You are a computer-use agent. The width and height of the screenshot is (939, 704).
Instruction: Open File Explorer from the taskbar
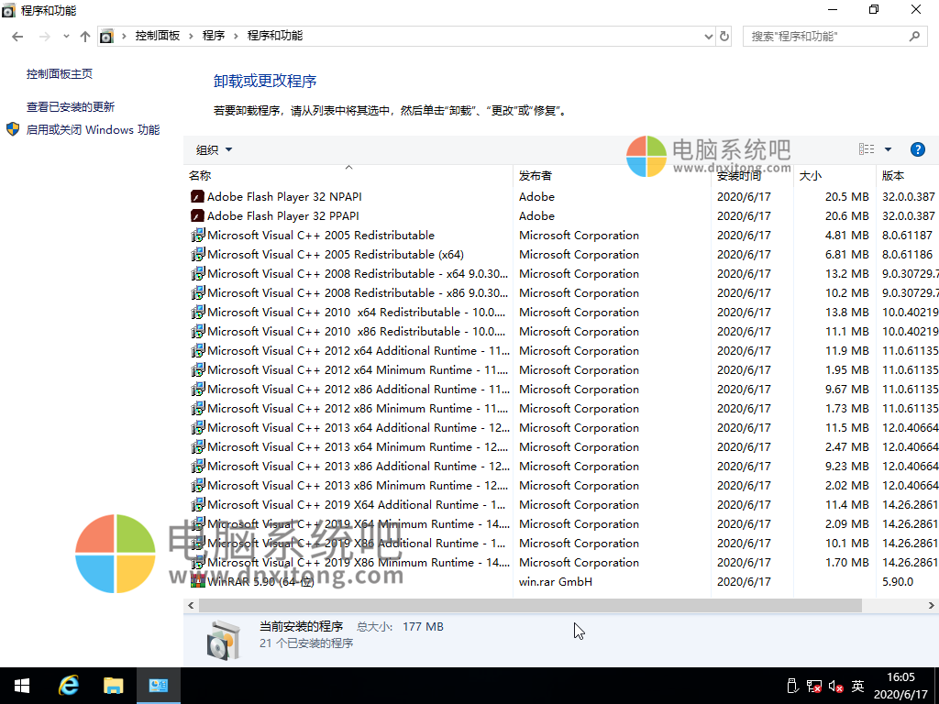point(114,685)
